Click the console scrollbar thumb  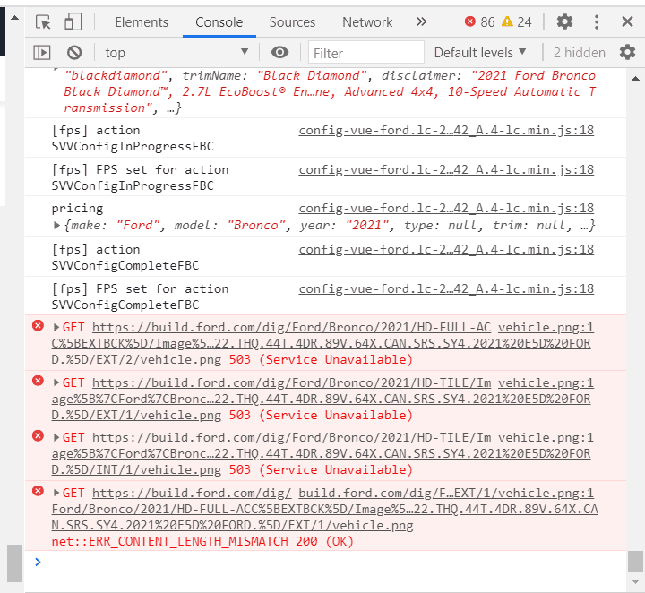(635, 562)
